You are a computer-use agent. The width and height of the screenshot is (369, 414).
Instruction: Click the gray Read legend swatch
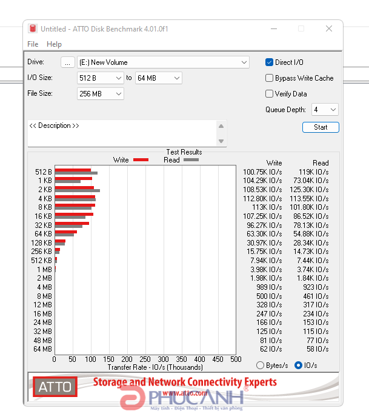191,160
